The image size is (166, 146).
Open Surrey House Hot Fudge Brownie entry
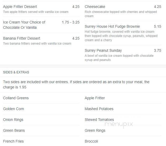[123, 33]
